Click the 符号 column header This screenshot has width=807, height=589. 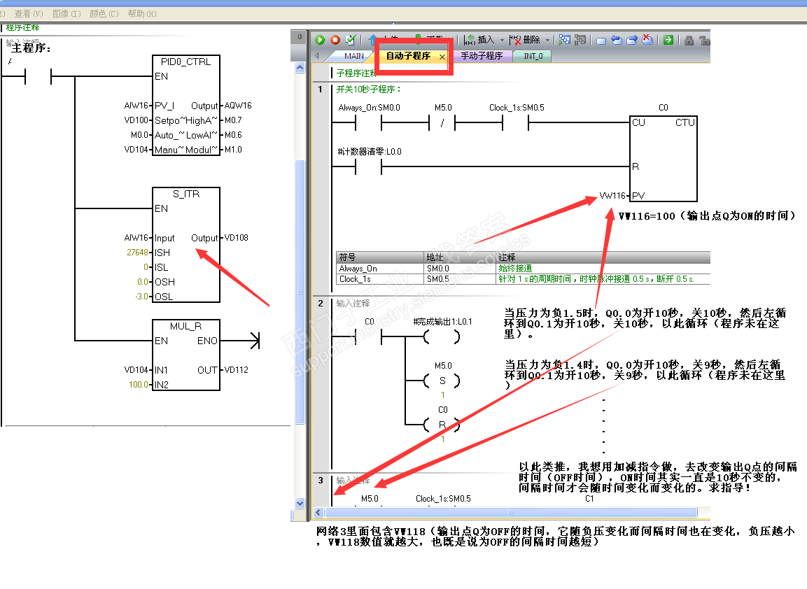380,257
